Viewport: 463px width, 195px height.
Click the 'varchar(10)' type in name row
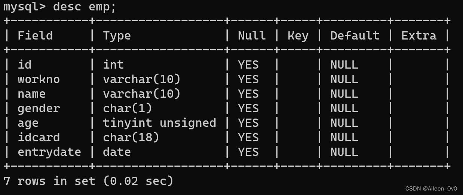coord(142,94)
